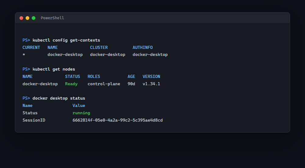
Task: Click the green running status value
Action: coord(81,113)
